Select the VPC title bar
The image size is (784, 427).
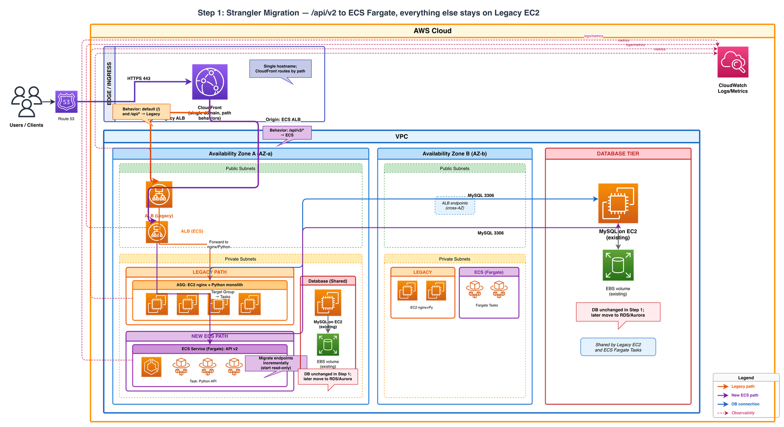(x=401, y=136)
